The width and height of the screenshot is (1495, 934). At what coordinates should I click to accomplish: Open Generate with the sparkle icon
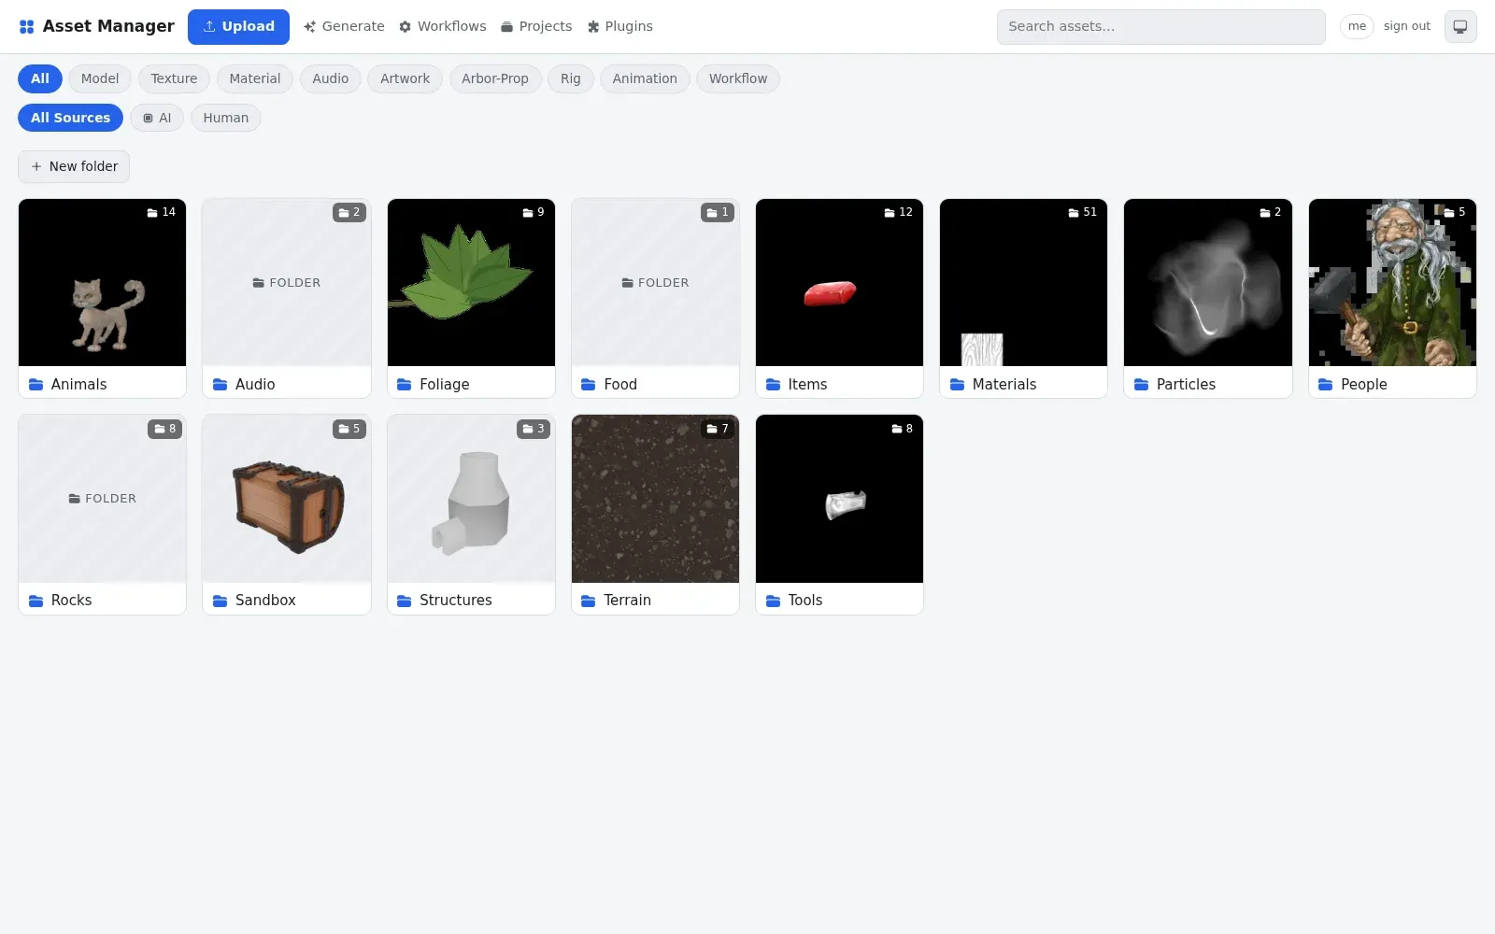pyautogui.click(x=344, y=27)
